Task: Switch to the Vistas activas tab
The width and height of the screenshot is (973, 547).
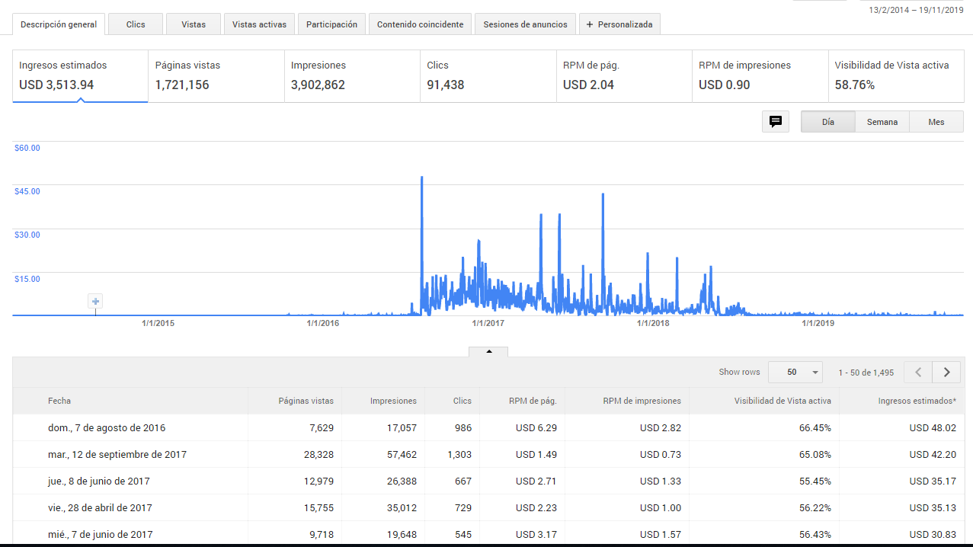Action: (260, 24)
